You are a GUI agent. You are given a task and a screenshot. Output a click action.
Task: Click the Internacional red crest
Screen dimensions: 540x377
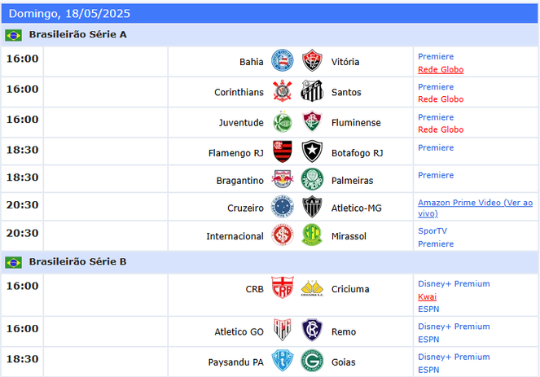[x=283, y=235]
